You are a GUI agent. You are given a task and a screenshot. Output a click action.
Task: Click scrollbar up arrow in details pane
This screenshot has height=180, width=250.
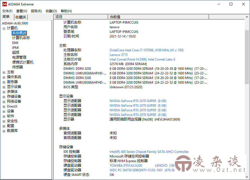(247, 17)
